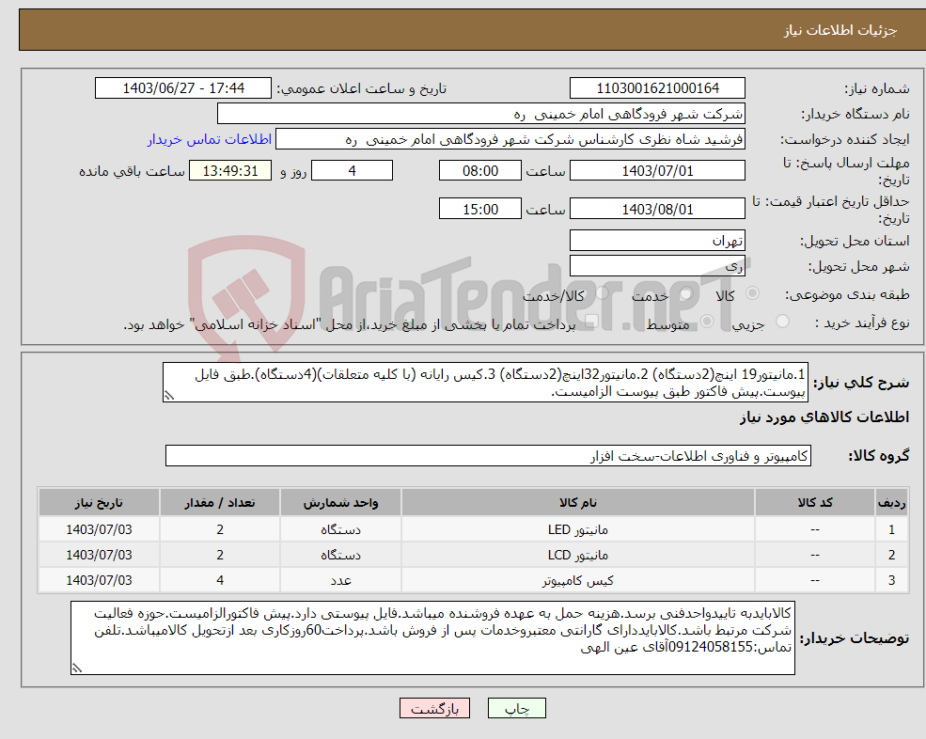Select the جزیی purchase type radio
926x739 pixels.
pyautogui.click(x=782, y=322)
